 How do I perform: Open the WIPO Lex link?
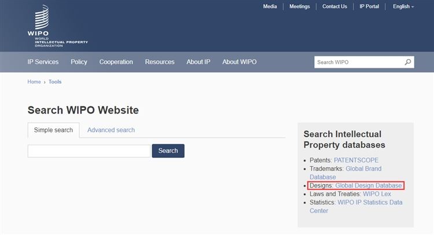[x=377, y=194]
